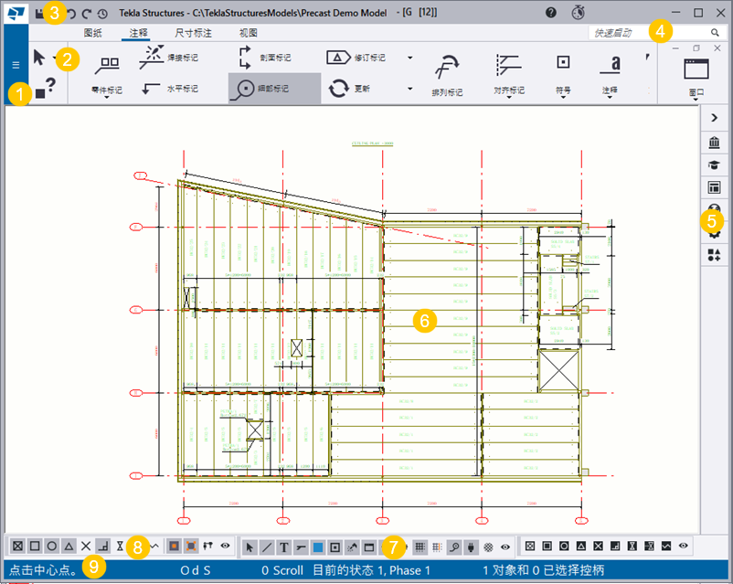
Task: Open the Applications and components catalog icon
Action: 715,142
